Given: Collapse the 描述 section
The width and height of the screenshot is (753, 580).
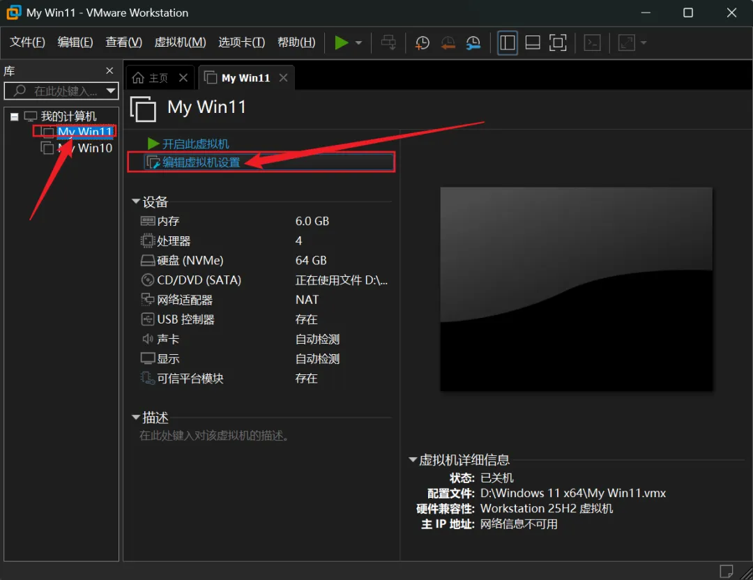Looking at the screenshot, I should pyautogui.click(x=136, y=418).
